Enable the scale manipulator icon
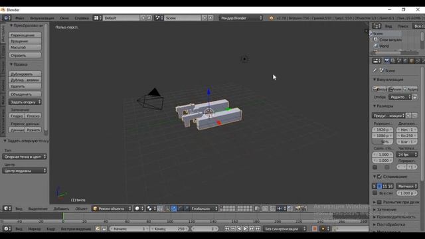This screenshot has height=239, width=425. coord(187,208)
